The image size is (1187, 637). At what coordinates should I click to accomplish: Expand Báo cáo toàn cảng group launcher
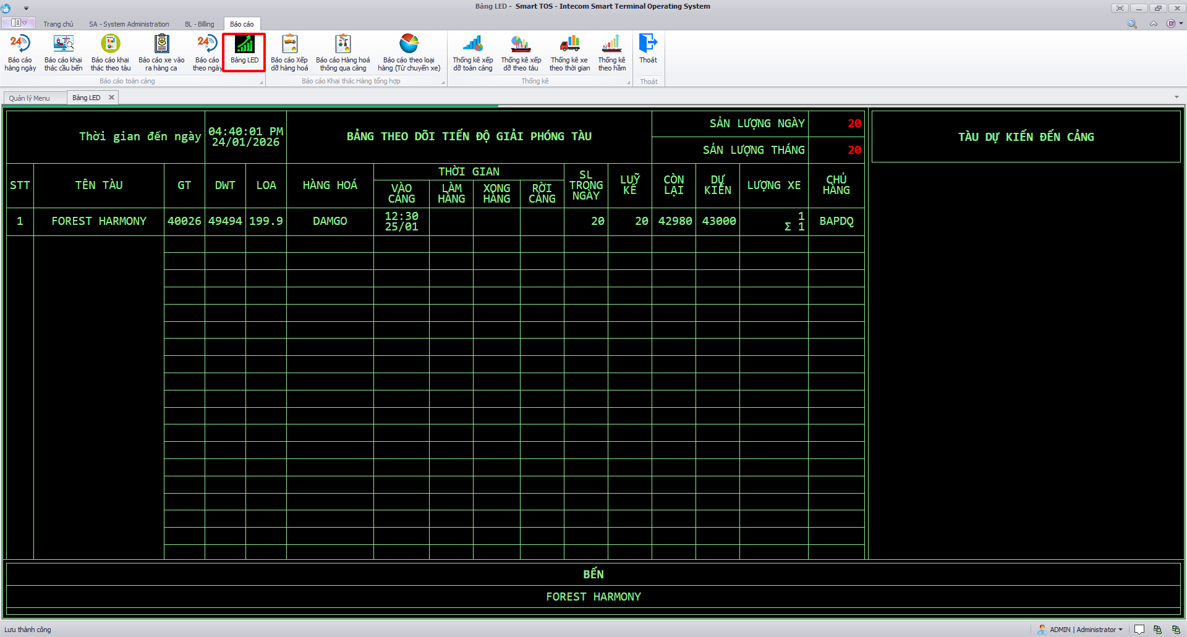[261, 82]
